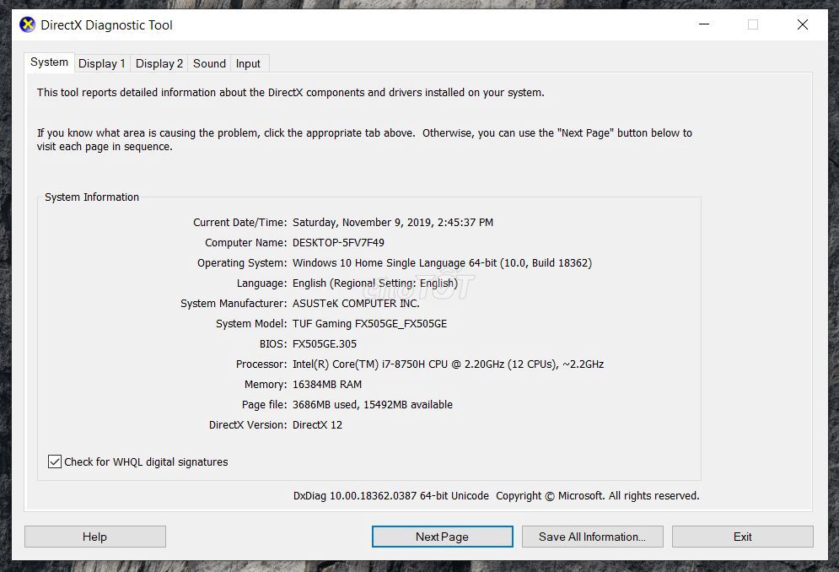839x572 pixels.
Task: Close the DirectX Diagnostic Tool window
Action: [x=803, y=24]
